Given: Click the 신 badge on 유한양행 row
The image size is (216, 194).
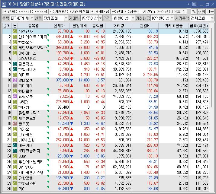Looking at the screenshot, I should coord(15,178).
